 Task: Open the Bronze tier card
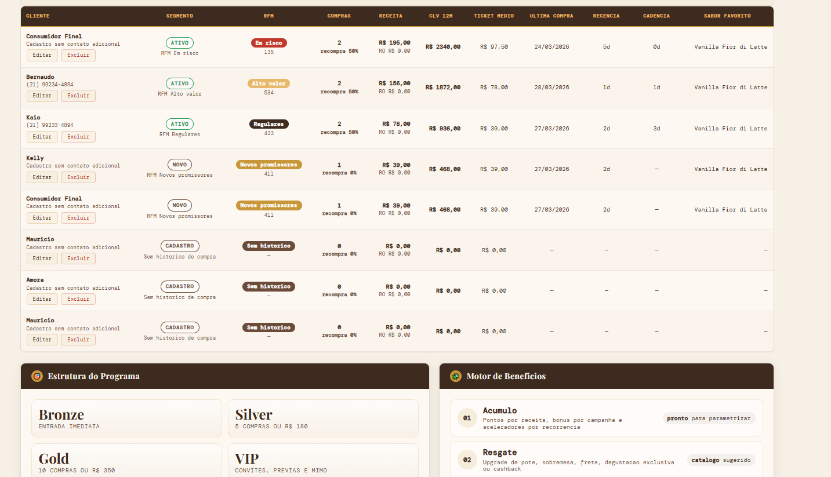click(126, 418)
